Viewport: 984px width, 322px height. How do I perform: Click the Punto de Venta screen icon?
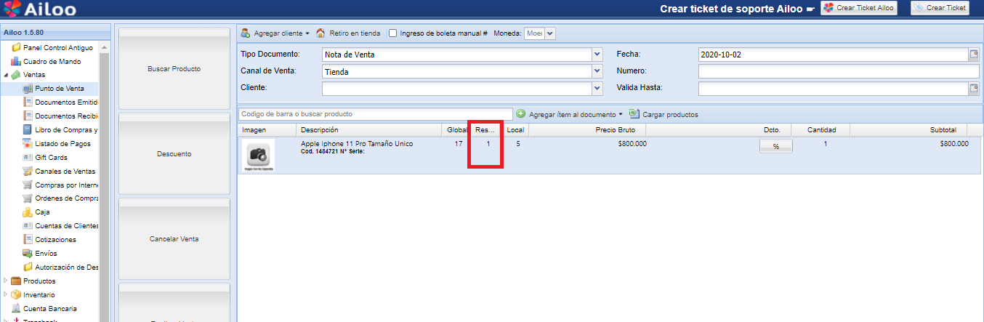coord(28,89)
